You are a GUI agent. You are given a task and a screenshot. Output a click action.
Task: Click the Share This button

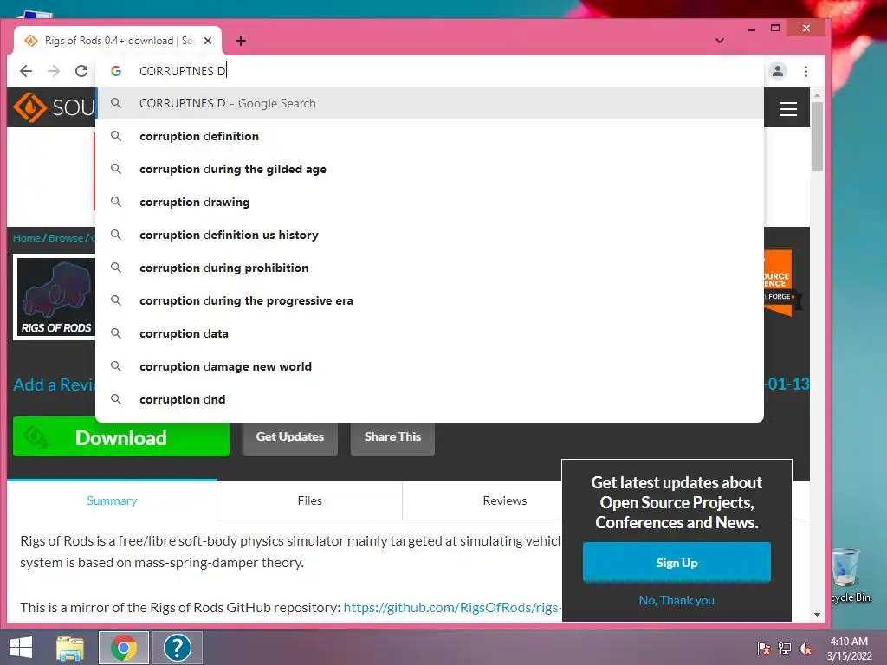click(x=392, y=437)
